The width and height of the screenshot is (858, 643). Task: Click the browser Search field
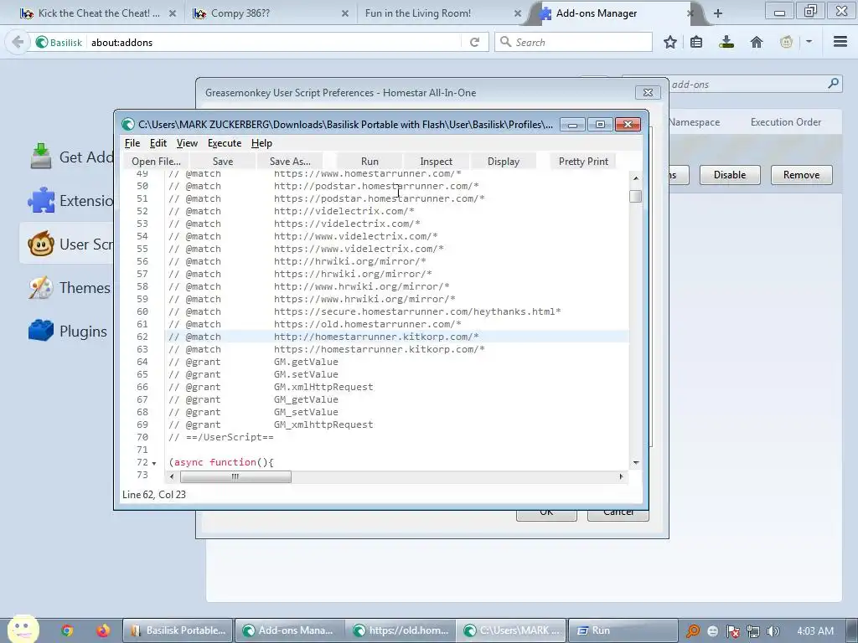coord(573,42)
